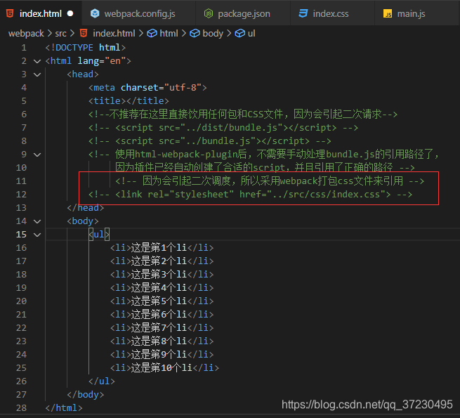Click the cube icon before html breadcrumb
This screenshot has width=460, height=418.
point(152,34)
